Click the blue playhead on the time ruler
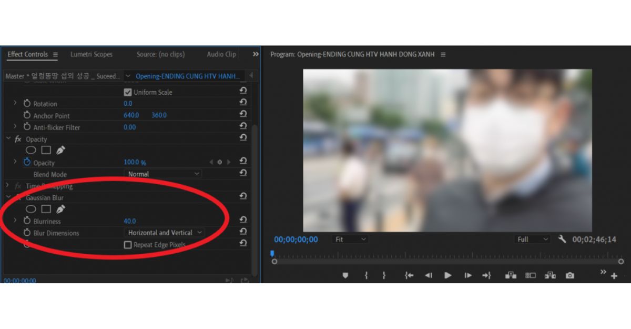The height and width of the screenshot is (329, 631). (272, 254)
